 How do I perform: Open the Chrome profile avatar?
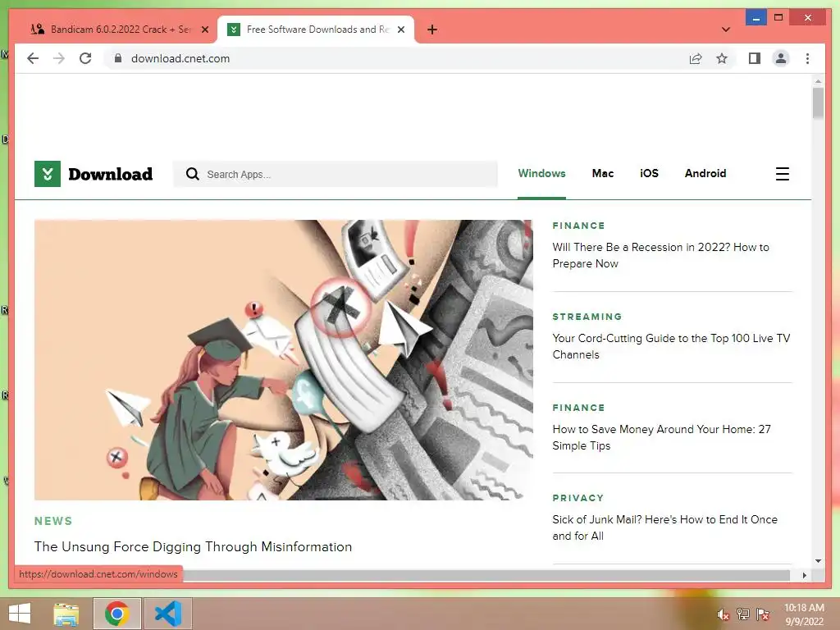coord(781,58)
